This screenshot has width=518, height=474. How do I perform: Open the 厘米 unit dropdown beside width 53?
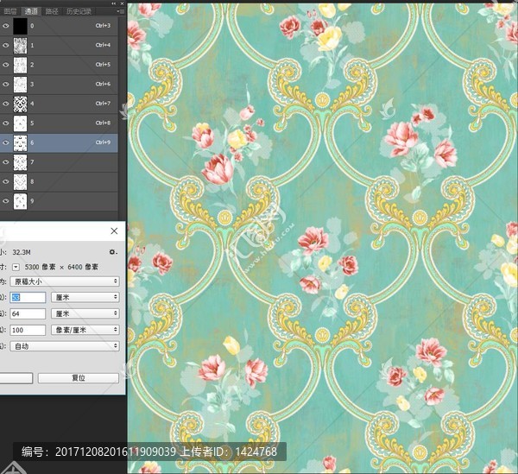85,297
